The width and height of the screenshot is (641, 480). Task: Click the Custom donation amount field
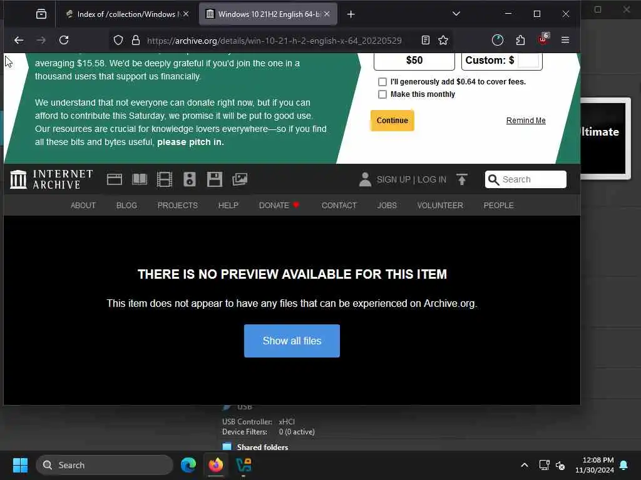(x=528, y=61)
